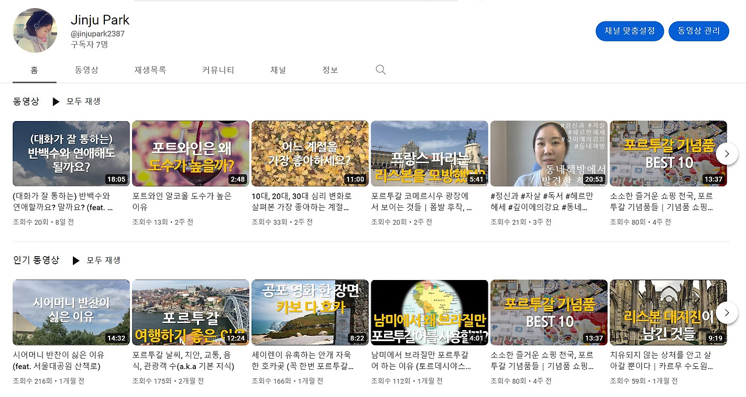Click the 프랑스 파리는 리스본을 video thumbnail
The height and width of the screenshot is (397, 746).
click(429, 154)
